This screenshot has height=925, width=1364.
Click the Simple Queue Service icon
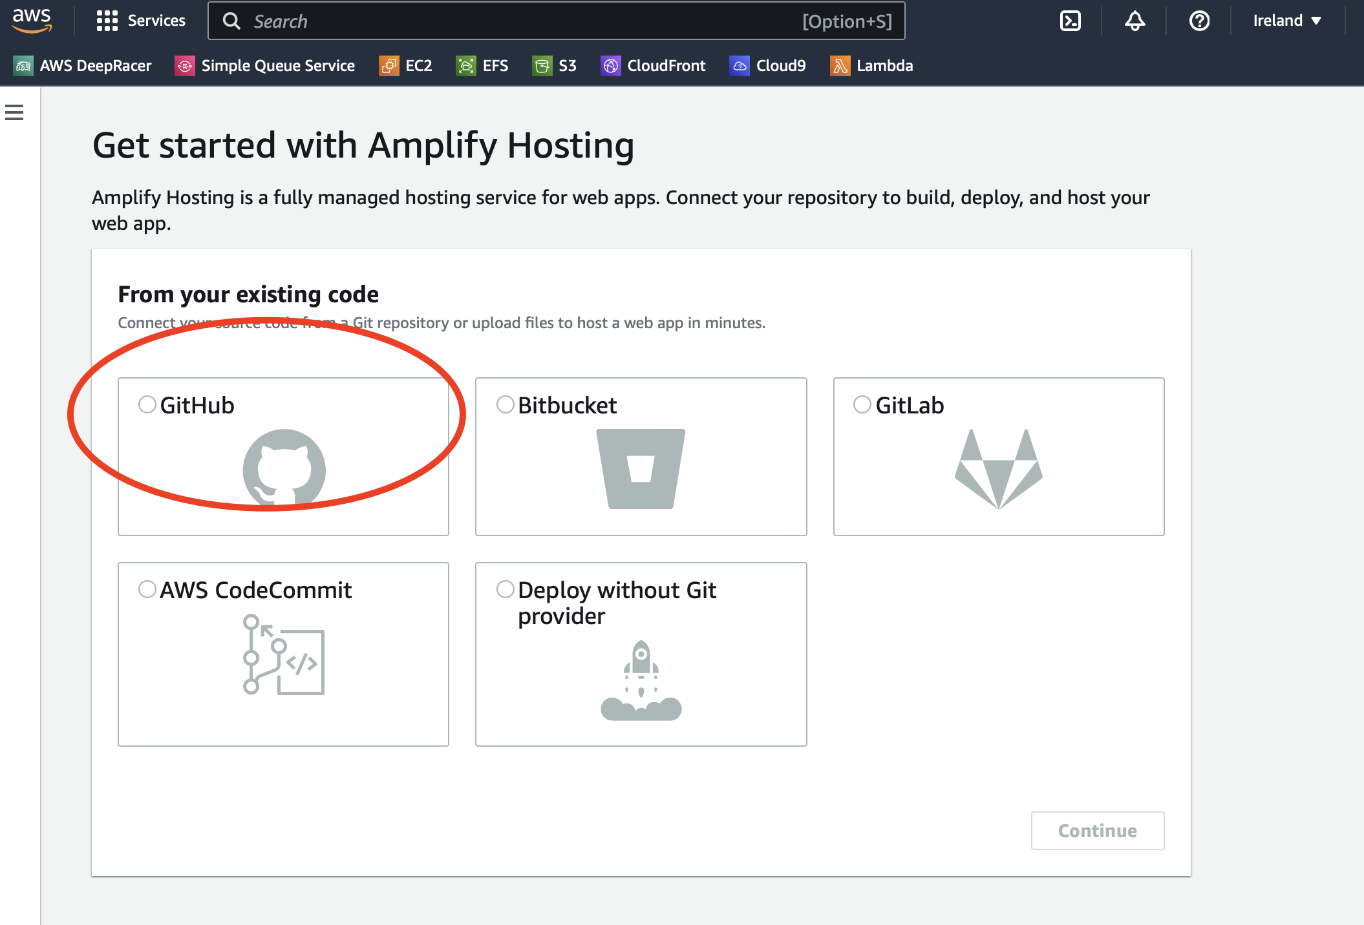pos(185,65)
